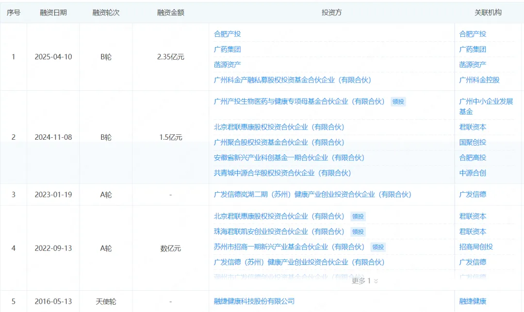Open investor 广发信德（苏州）健康产业创业投资合伙企业
Viewport: 524px width, 312px height.
point(299,263)
